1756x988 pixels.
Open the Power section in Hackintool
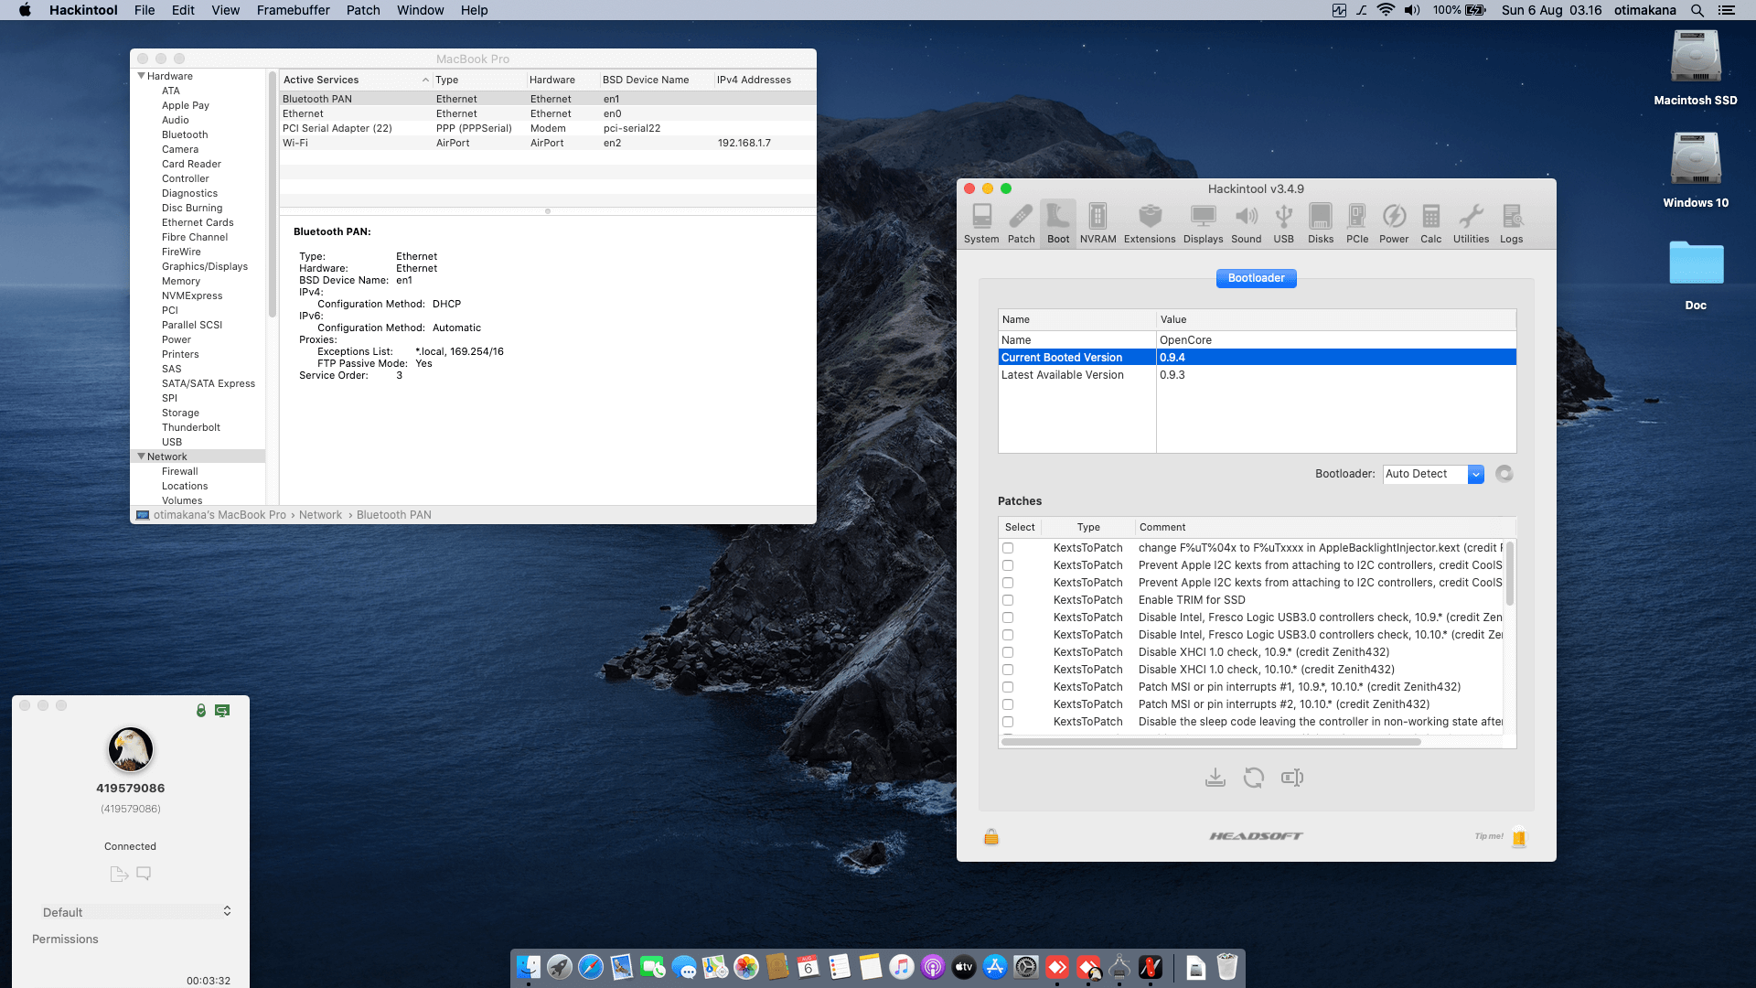[x=1394, y=224]
